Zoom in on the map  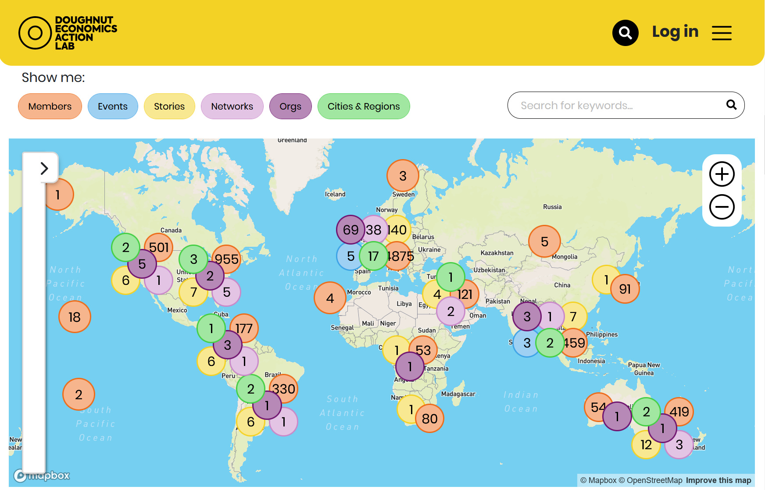click(722, 174)
